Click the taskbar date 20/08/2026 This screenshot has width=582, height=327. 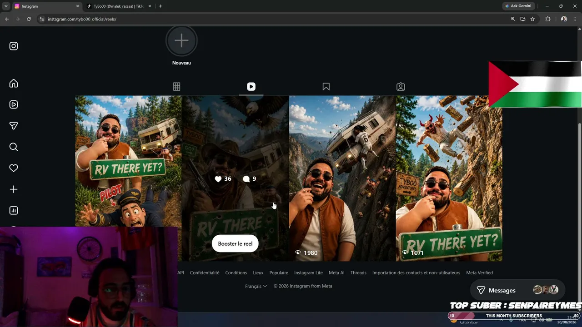[566, 322]
